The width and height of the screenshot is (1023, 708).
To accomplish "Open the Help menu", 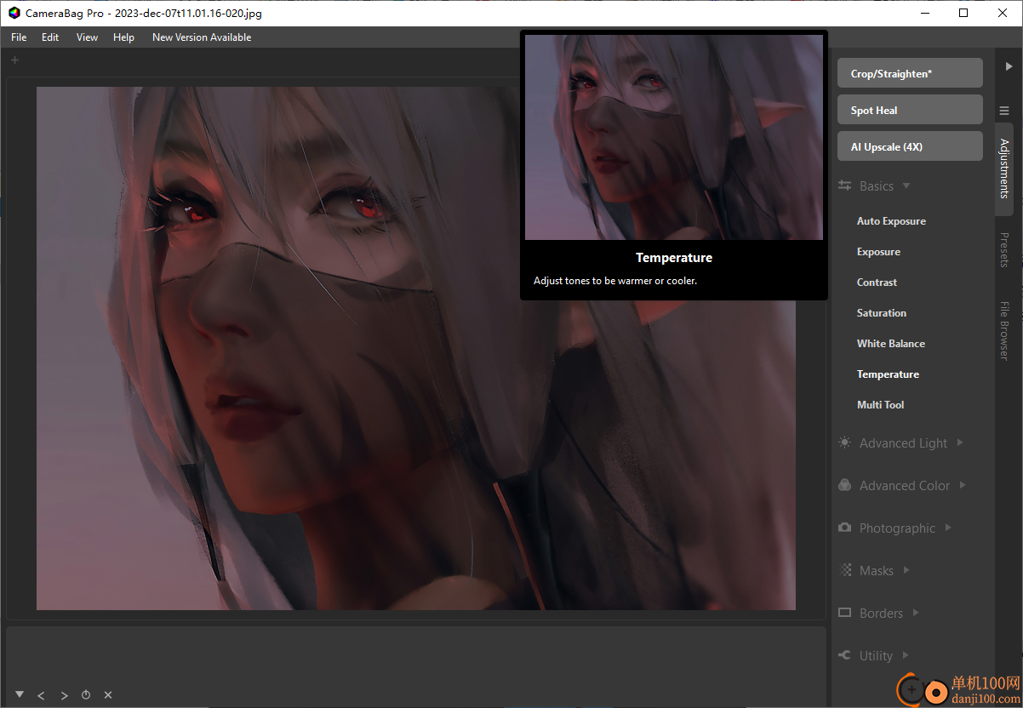I will pos(123,37).
